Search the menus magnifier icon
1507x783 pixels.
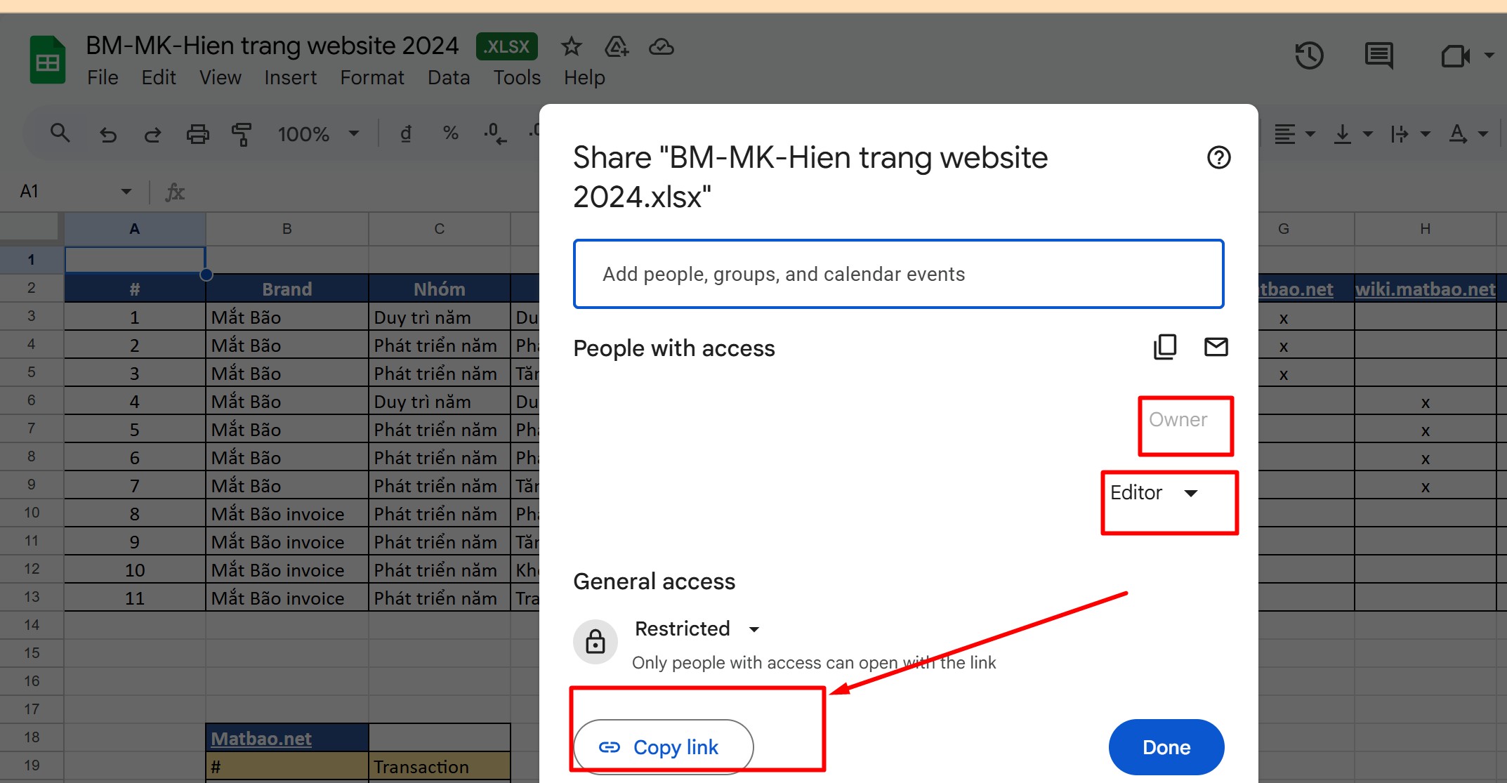coord(60,133)
